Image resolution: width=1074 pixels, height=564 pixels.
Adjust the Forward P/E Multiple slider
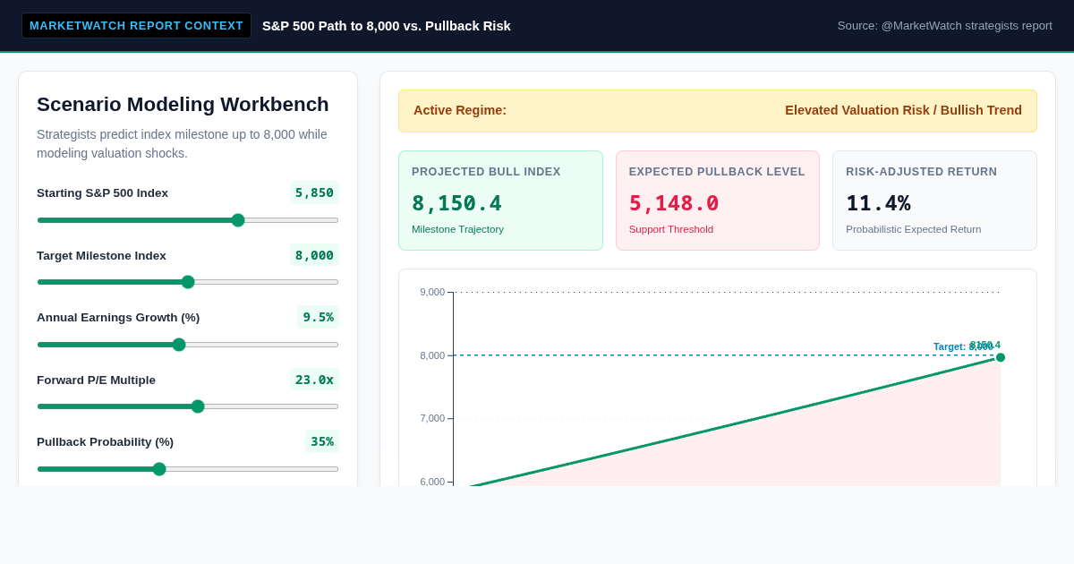188,406
